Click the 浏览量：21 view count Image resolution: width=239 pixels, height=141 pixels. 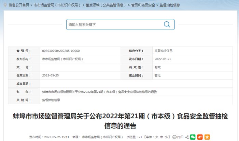(x=134, y=137)
